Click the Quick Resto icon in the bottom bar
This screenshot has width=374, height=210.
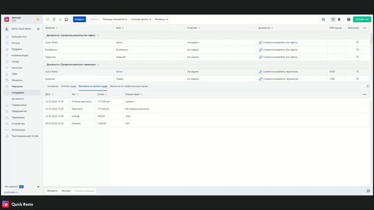(x=5, y=204)
